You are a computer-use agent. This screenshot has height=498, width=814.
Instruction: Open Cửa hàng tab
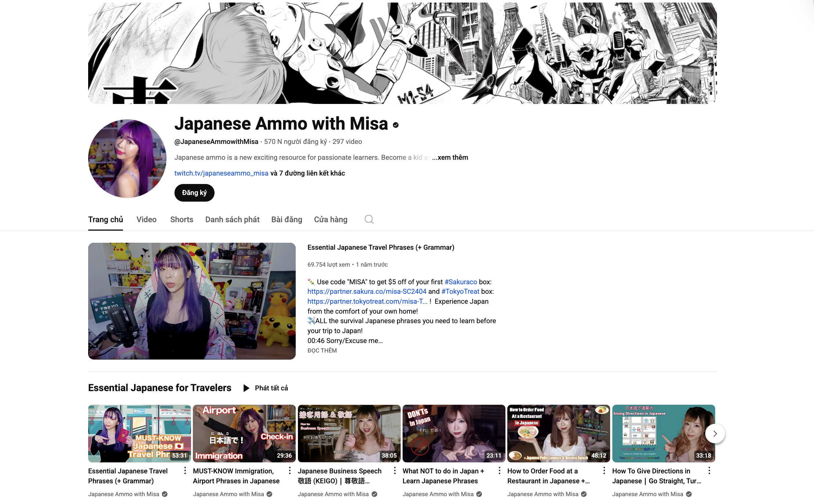331,220
